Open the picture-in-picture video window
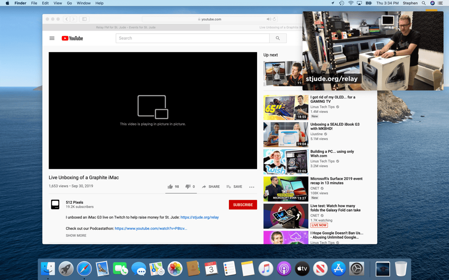The width and height of the screenshot is (449, 280). (x=373, y=51)
